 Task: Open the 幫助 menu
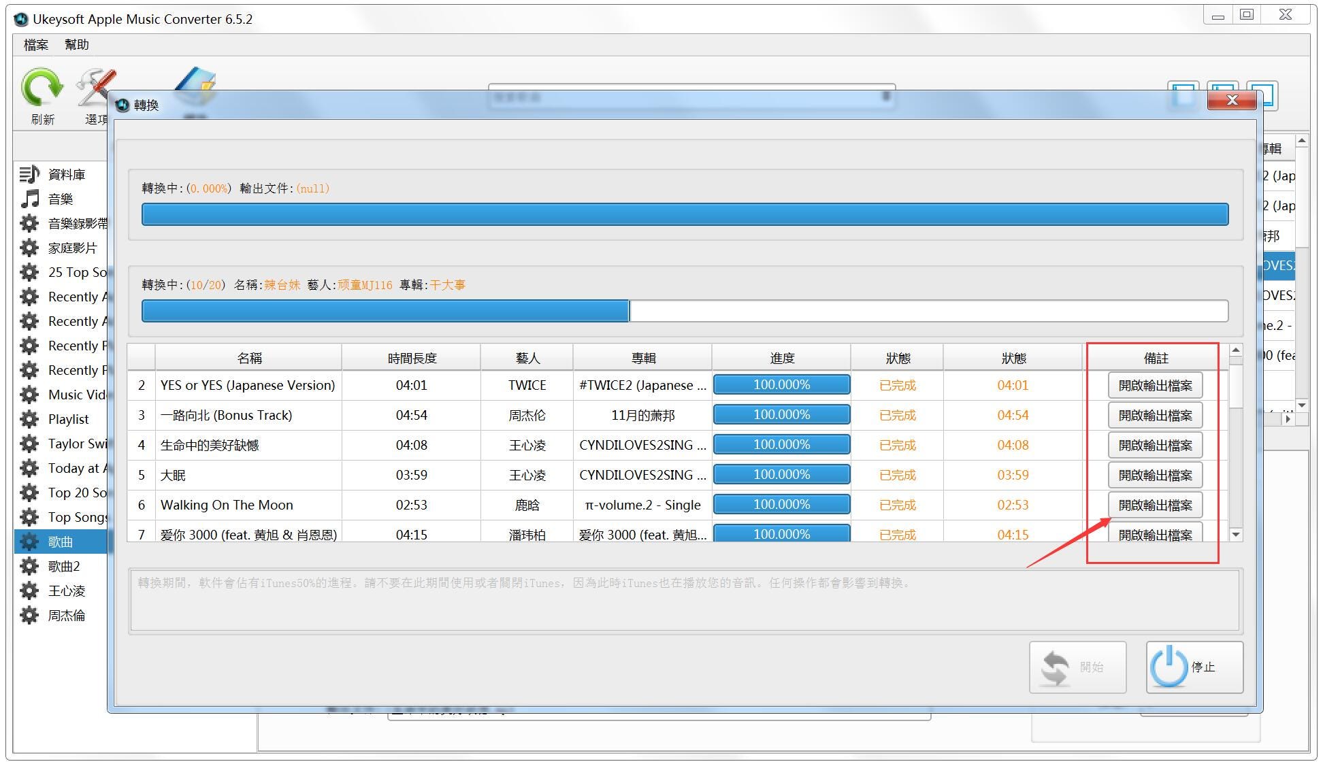click(x=77, y=45)
